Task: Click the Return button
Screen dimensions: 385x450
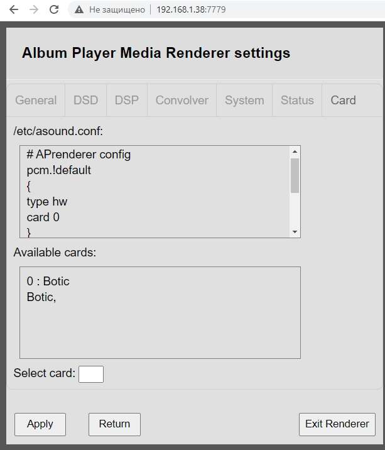Action: 114,424
